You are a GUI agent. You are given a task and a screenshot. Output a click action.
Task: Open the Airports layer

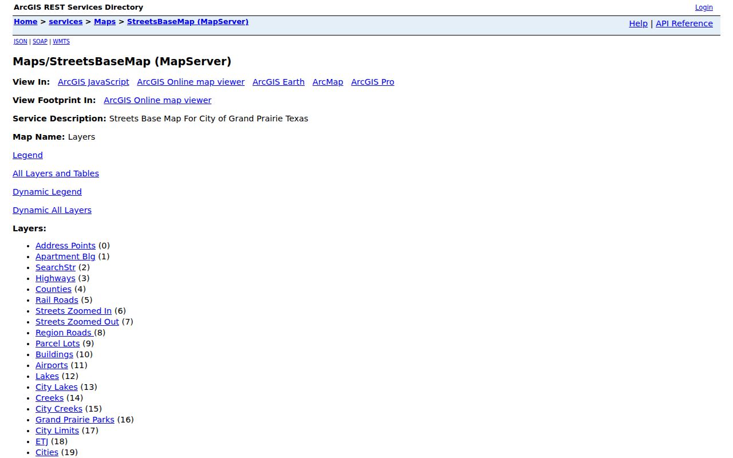52,365
